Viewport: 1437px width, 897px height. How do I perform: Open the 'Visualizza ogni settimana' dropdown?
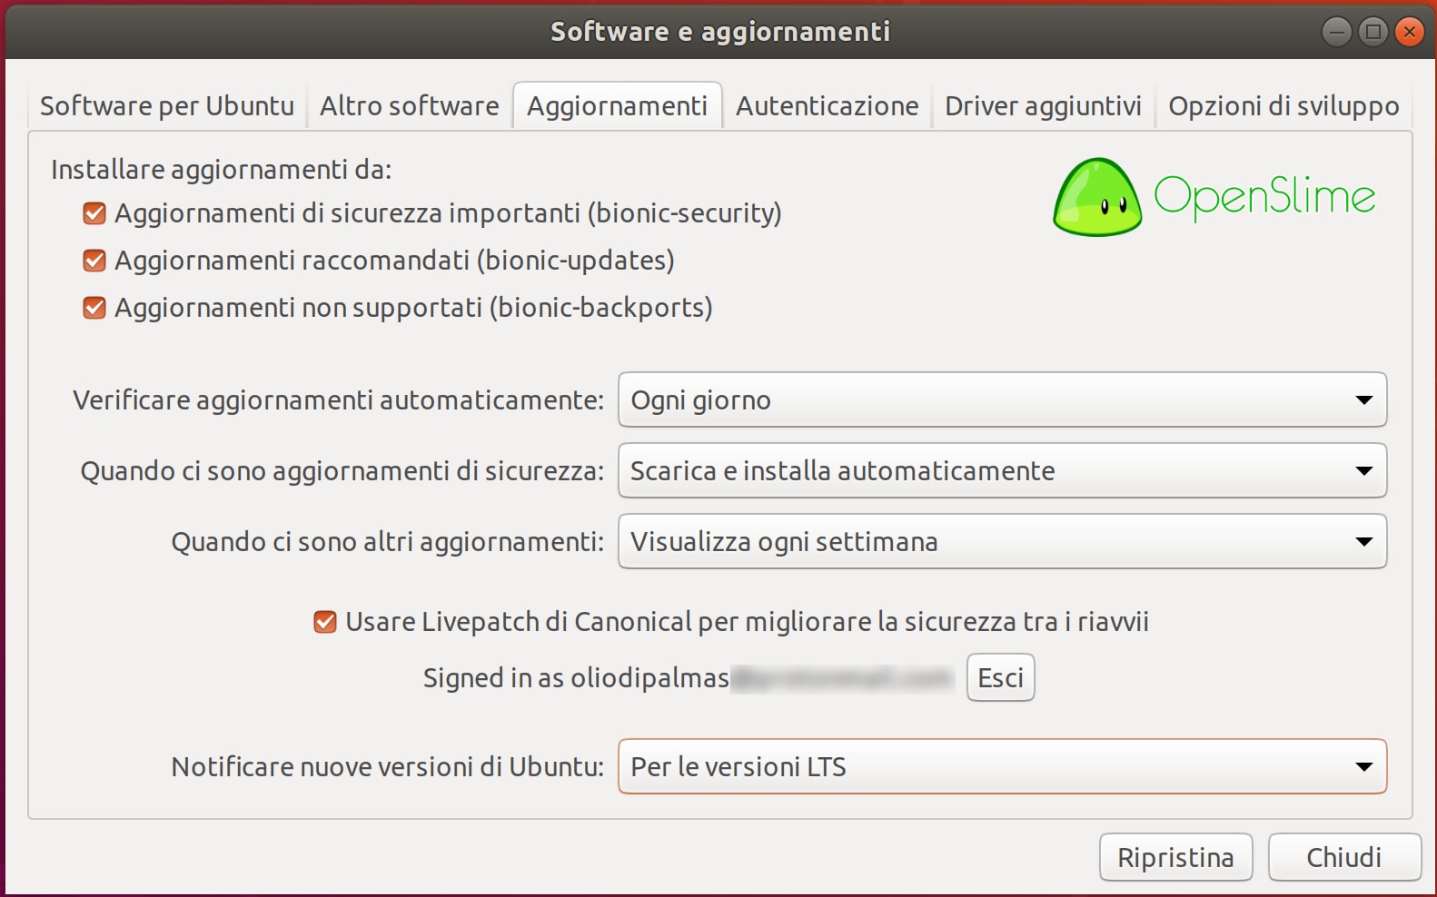(x=1002, y=541)
